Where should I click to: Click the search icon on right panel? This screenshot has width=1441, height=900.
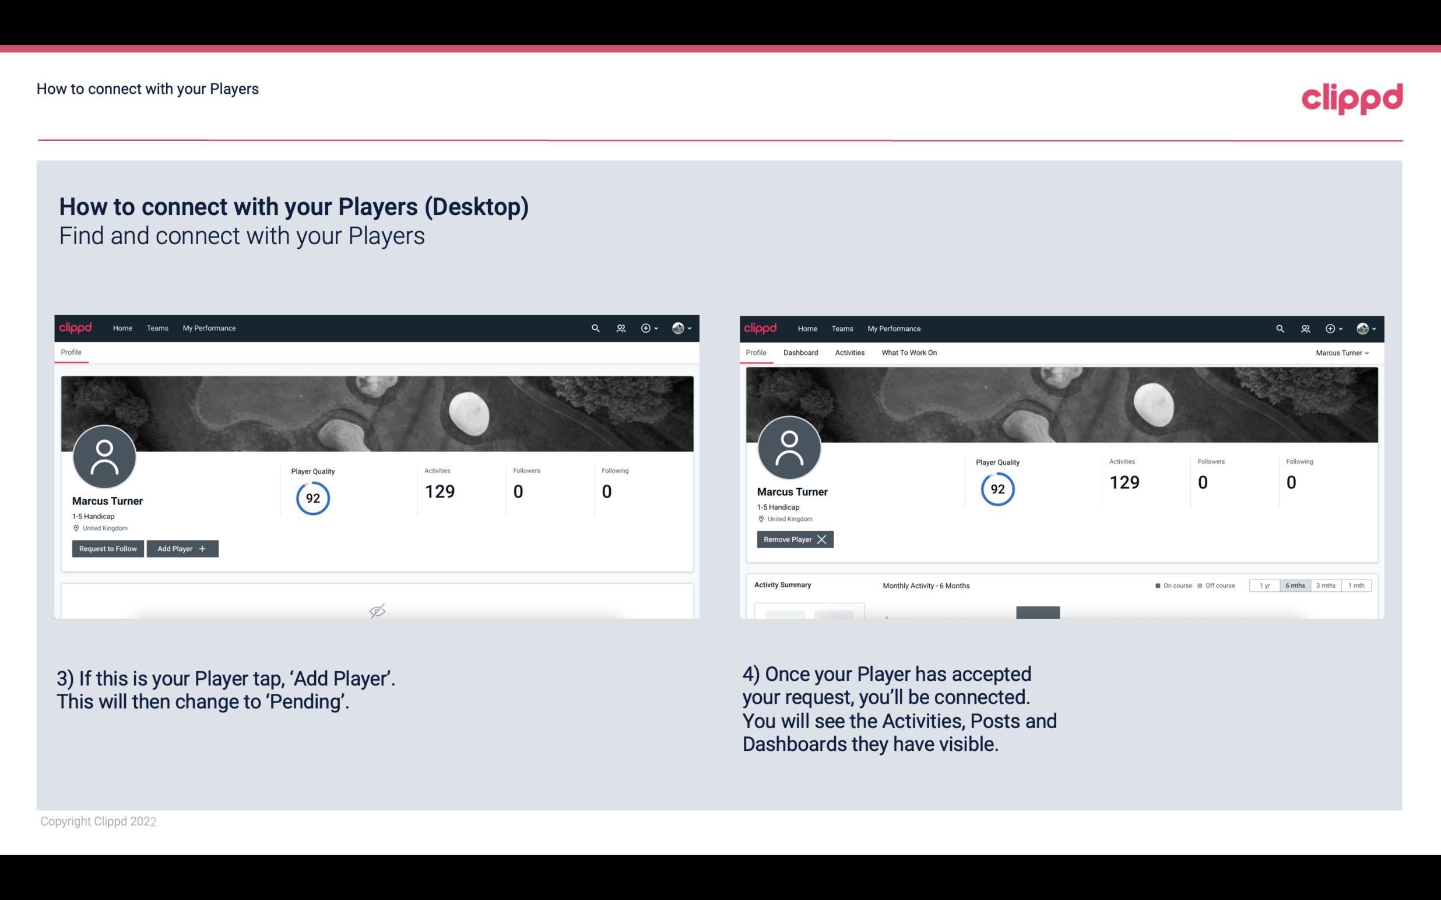pyautogui.click(x=1279, y=327)
